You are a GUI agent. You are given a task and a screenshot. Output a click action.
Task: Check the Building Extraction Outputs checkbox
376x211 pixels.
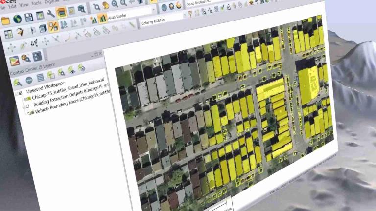28,106
